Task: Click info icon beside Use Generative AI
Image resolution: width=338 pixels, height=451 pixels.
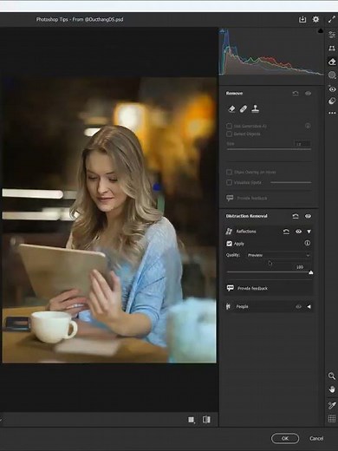Action: click(308, 126)
